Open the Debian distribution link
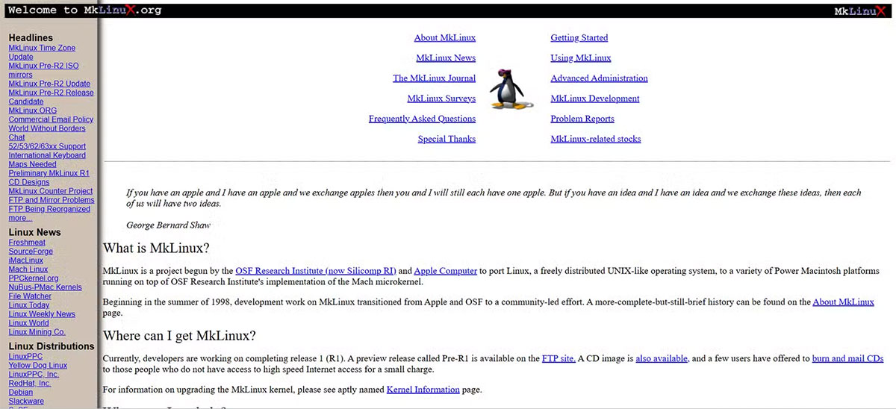The image size is (896, 409). [x=21, y=393]
